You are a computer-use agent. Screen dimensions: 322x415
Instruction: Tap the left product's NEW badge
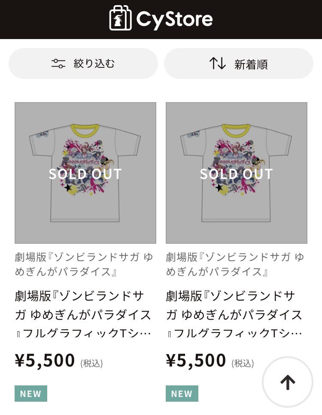click(x=31, y=394)
